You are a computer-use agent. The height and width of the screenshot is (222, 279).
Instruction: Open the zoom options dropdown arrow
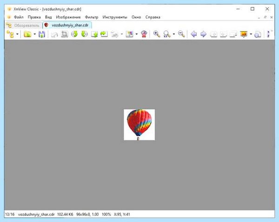tap(174, 34)
